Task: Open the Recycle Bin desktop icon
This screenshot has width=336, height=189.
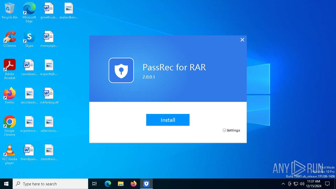Action: [10, 11]
